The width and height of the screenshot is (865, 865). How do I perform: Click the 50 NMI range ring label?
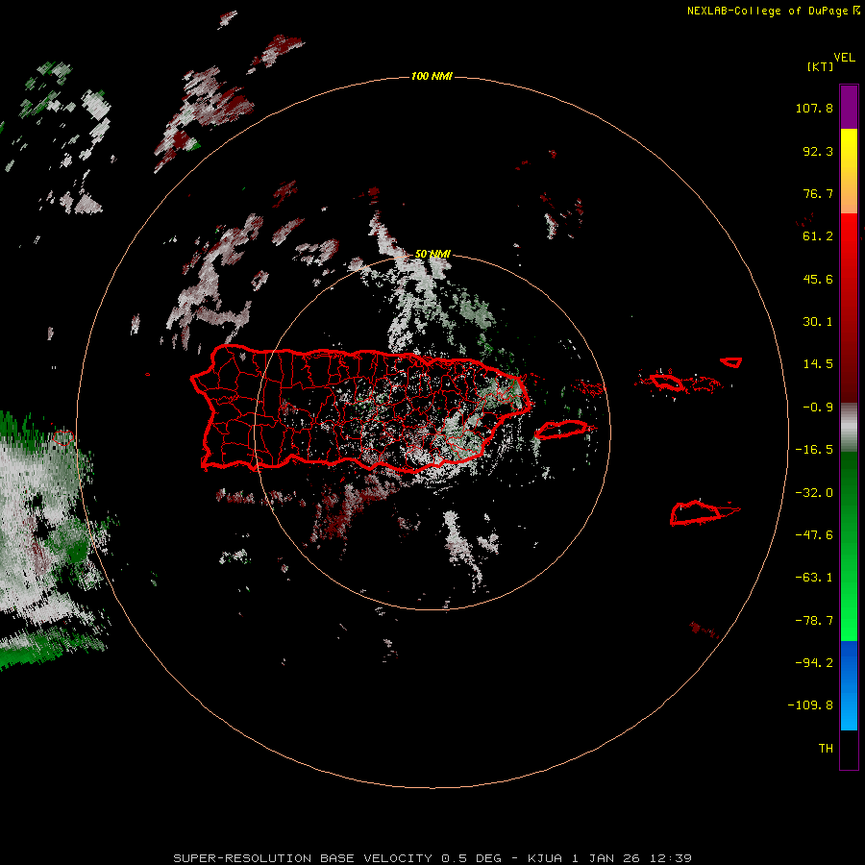(x=432, y=254)
